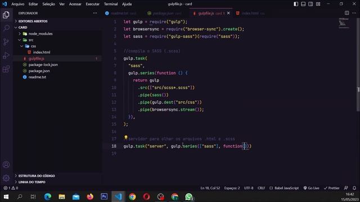Screen dimensions: 360x202
Task: Open readme.txt in the file tree
Action: (x=37, y=77)
